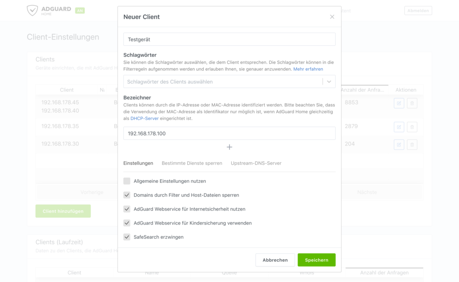Enable Allgemeine Einstellungen nutzen checkbox
Viewport: 459px width, 282px height.
[127, 181]
